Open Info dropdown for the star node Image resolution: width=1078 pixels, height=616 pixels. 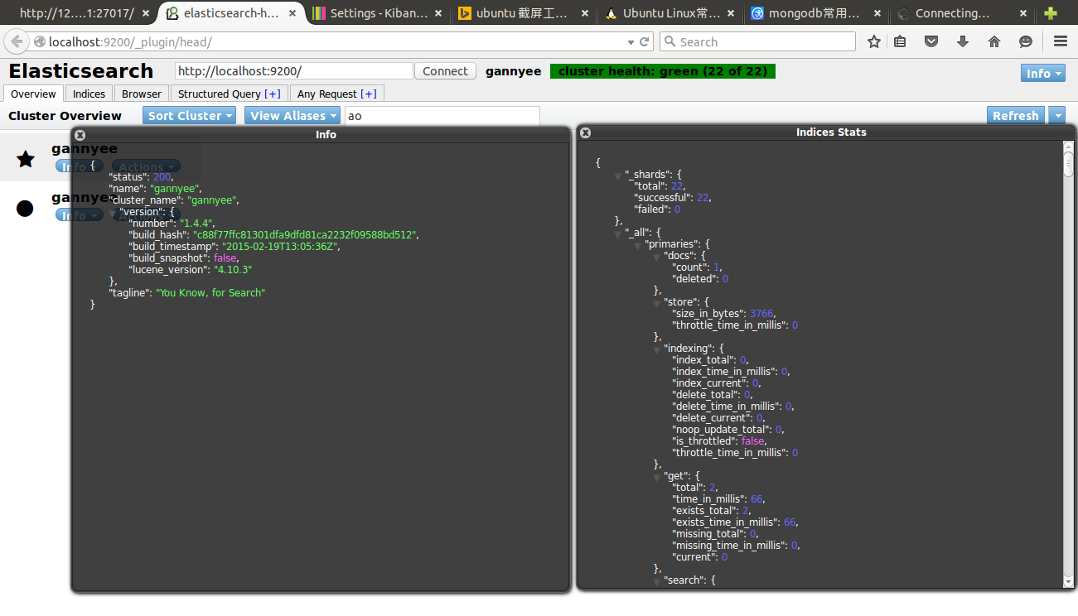click(x=79, y=166)
